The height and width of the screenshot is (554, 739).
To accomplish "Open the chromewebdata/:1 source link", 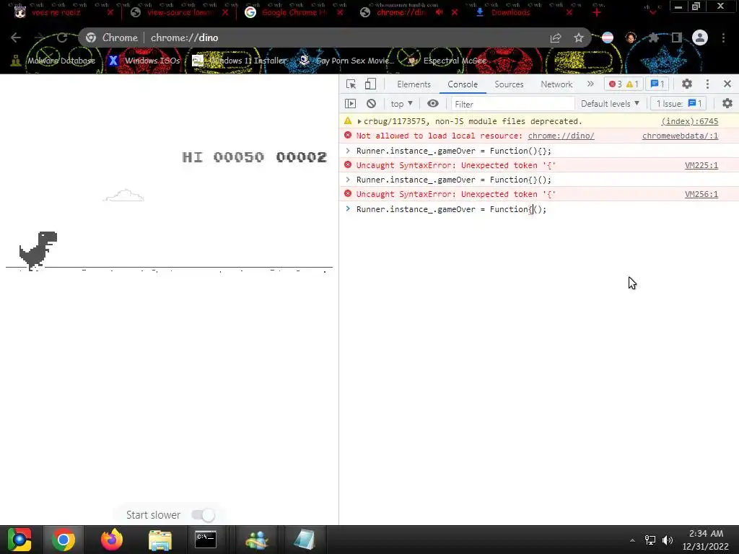I will (x=680, y=136).
